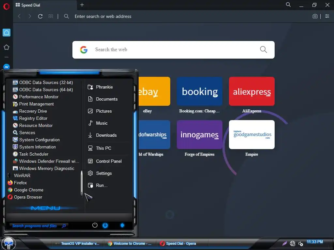Viewport: 334px width, 250px height.
Task: Open Settings in start menu
Action: point(109,173)
